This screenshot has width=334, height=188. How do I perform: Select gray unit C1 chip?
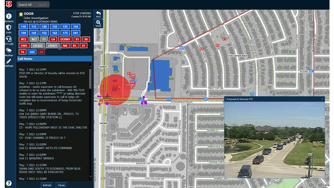(x=44, y=39)
